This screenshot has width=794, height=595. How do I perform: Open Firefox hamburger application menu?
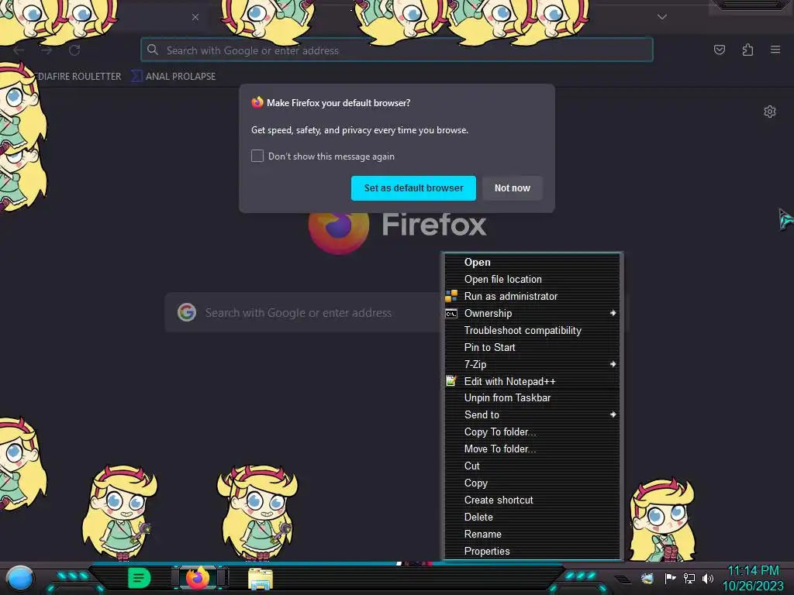tap(775, 50)
